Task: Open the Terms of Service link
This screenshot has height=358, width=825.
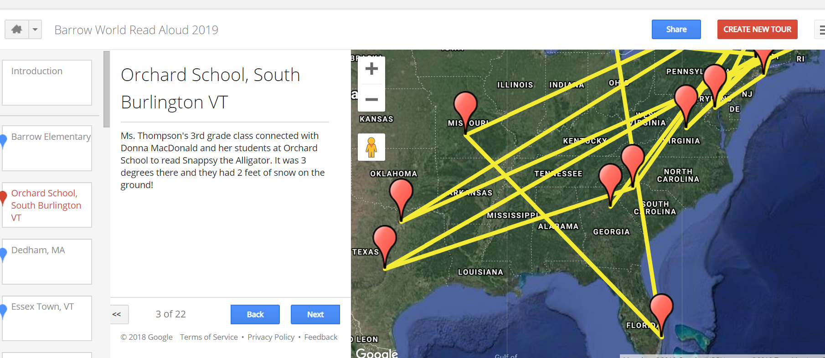Action: pyautogui.click(x=209, y=337)
